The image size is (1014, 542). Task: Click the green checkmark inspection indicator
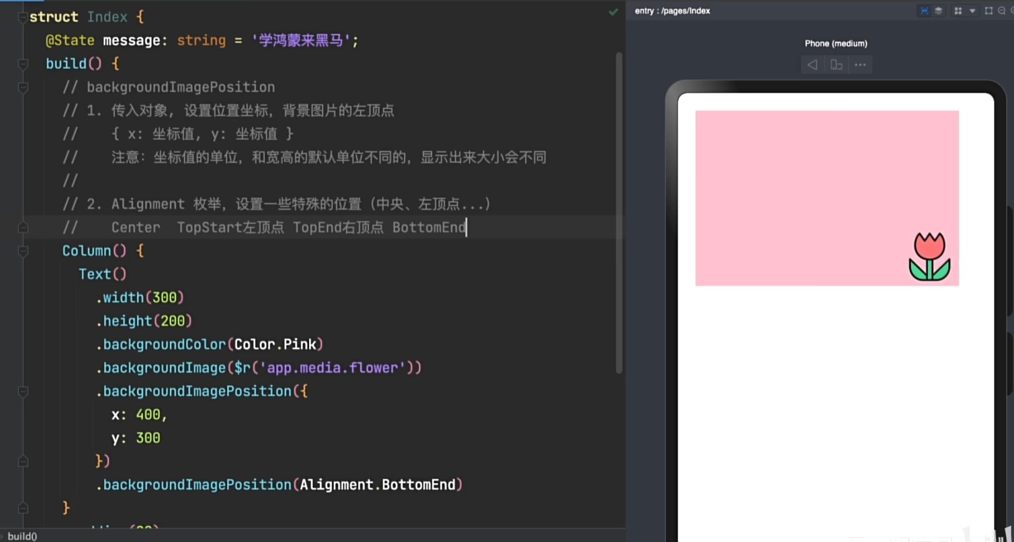coord(614,11)
